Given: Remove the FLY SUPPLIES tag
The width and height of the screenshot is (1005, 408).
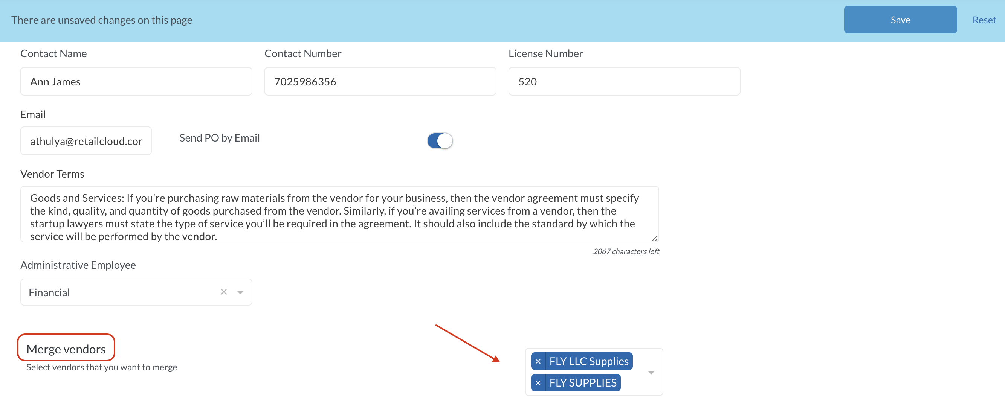Looking at the screenshot, I should 538,383.
